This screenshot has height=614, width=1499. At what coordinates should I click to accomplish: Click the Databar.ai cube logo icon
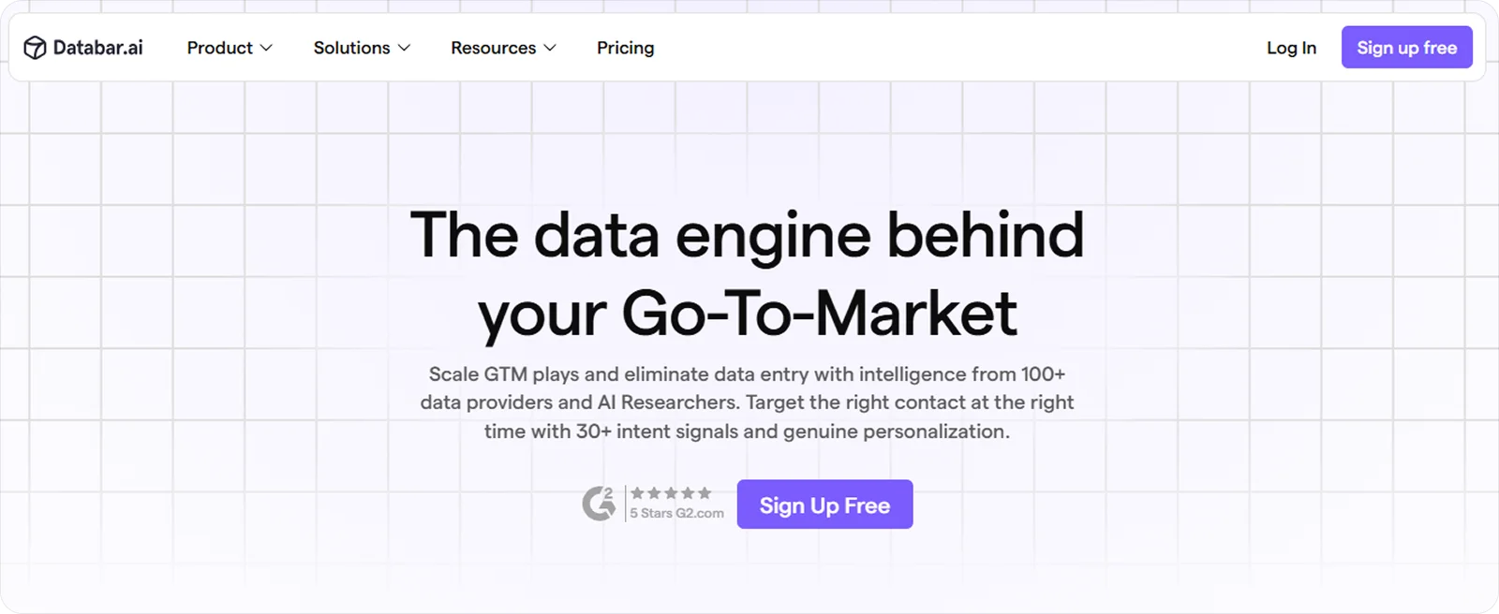[x=35, y=47]
